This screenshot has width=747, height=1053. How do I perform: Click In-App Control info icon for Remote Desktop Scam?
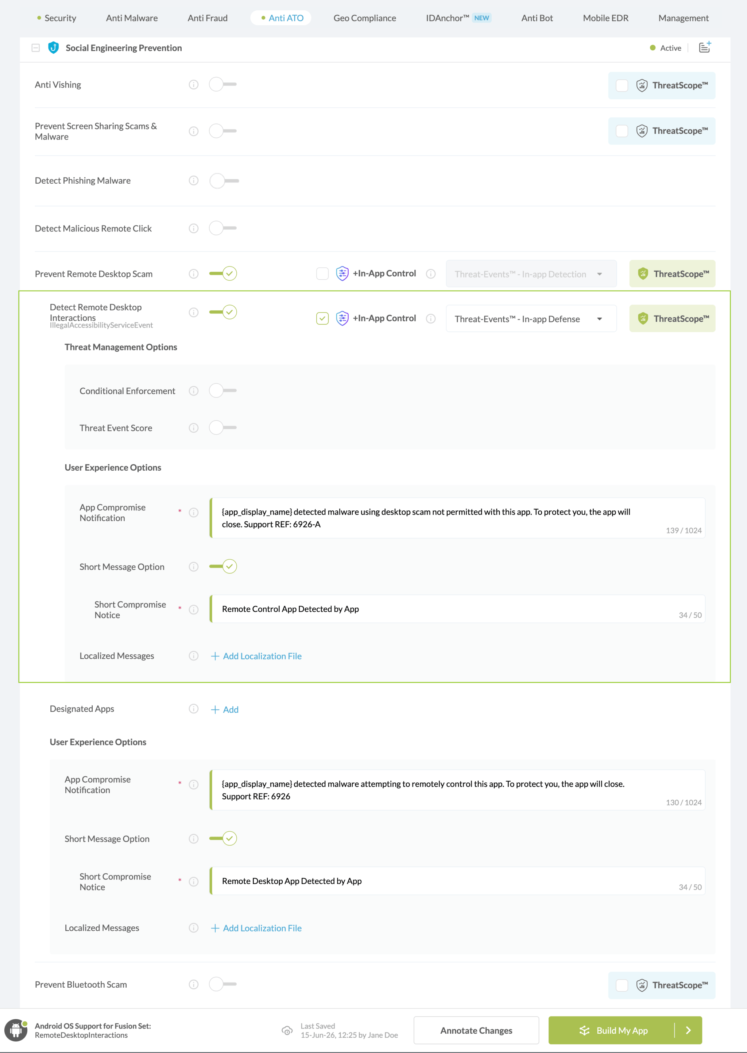tap(430, 274)
